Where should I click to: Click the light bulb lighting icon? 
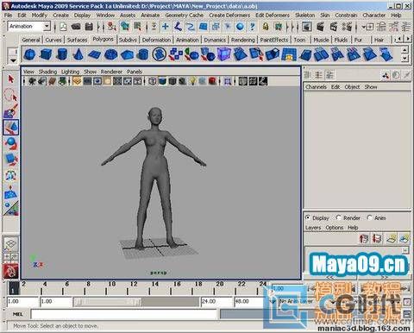pos(192,81)
